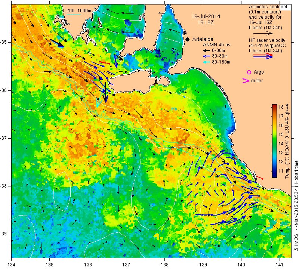Click the longitude axis label '138'
The height and width of the screenshot is (269, 299).
pos(164,265)
